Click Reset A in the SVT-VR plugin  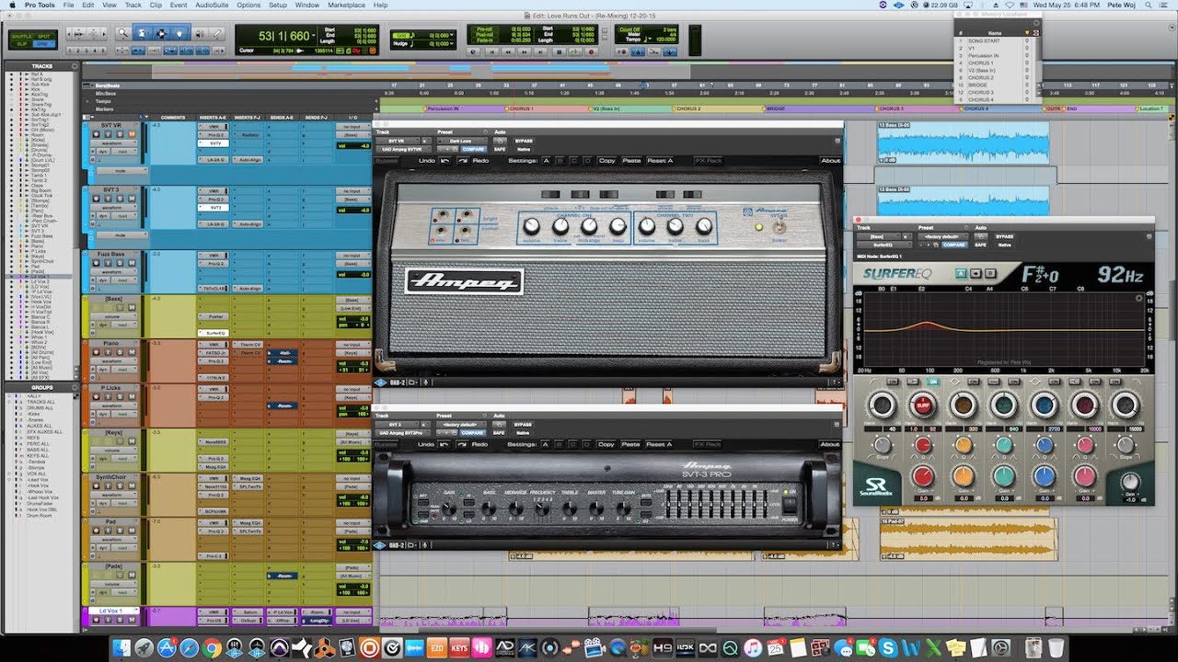[660, 161]
